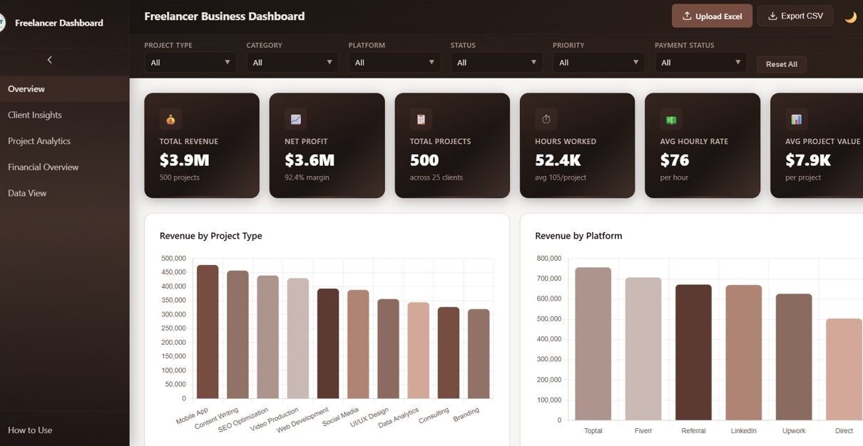Image resolution: width=863 pixels, height=446 pixels.
Task: Expand the Platform filter dropdown
Action: pyautogui.click(x=394, y=63)
